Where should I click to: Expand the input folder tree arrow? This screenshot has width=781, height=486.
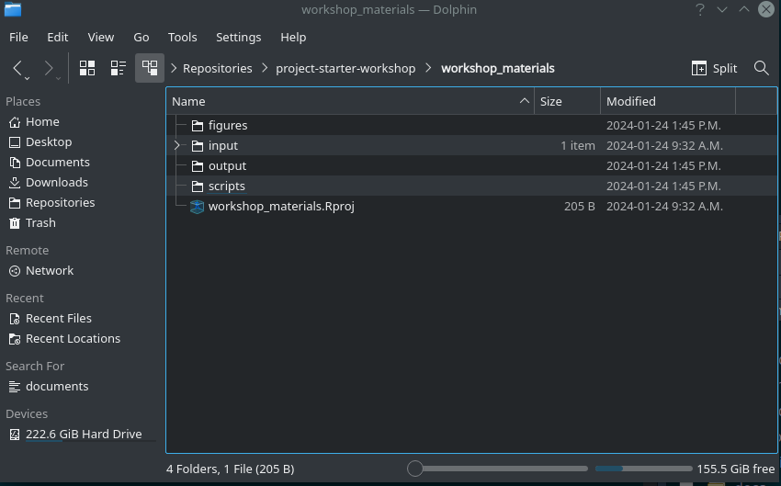pyautogui.click(x=177, y=146)
